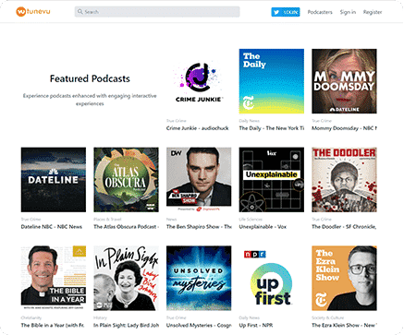This screenshot has height=335, width=404.
Task: Select the Unsolved Mysteries cover art
Action: [199, 278]
